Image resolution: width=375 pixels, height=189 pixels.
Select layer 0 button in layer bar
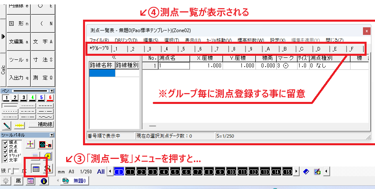pyautogui.click(x=119, y=171)
